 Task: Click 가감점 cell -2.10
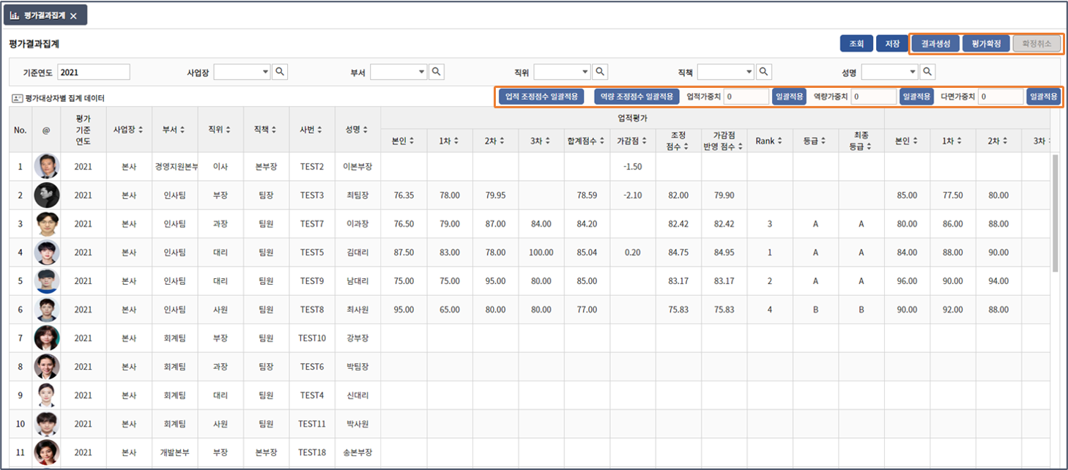pos(632,195)
